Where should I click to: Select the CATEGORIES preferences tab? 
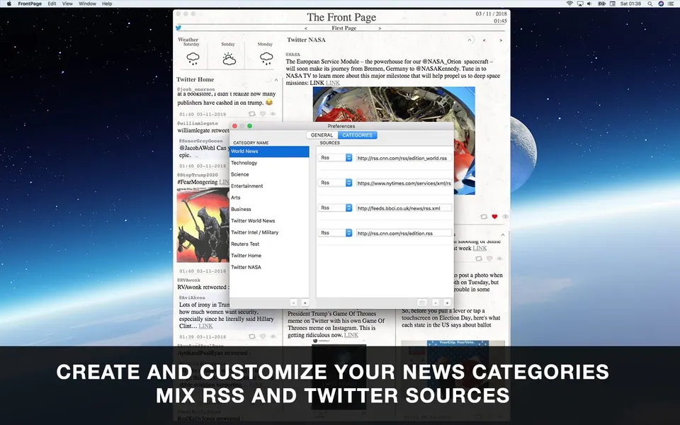pos(357,135)
